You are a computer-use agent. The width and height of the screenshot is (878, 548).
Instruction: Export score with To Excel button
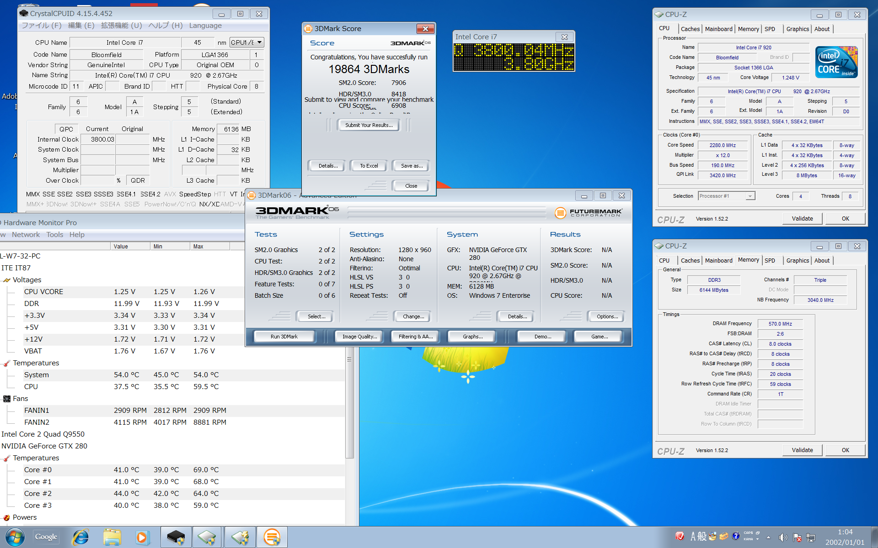[369, 166]
